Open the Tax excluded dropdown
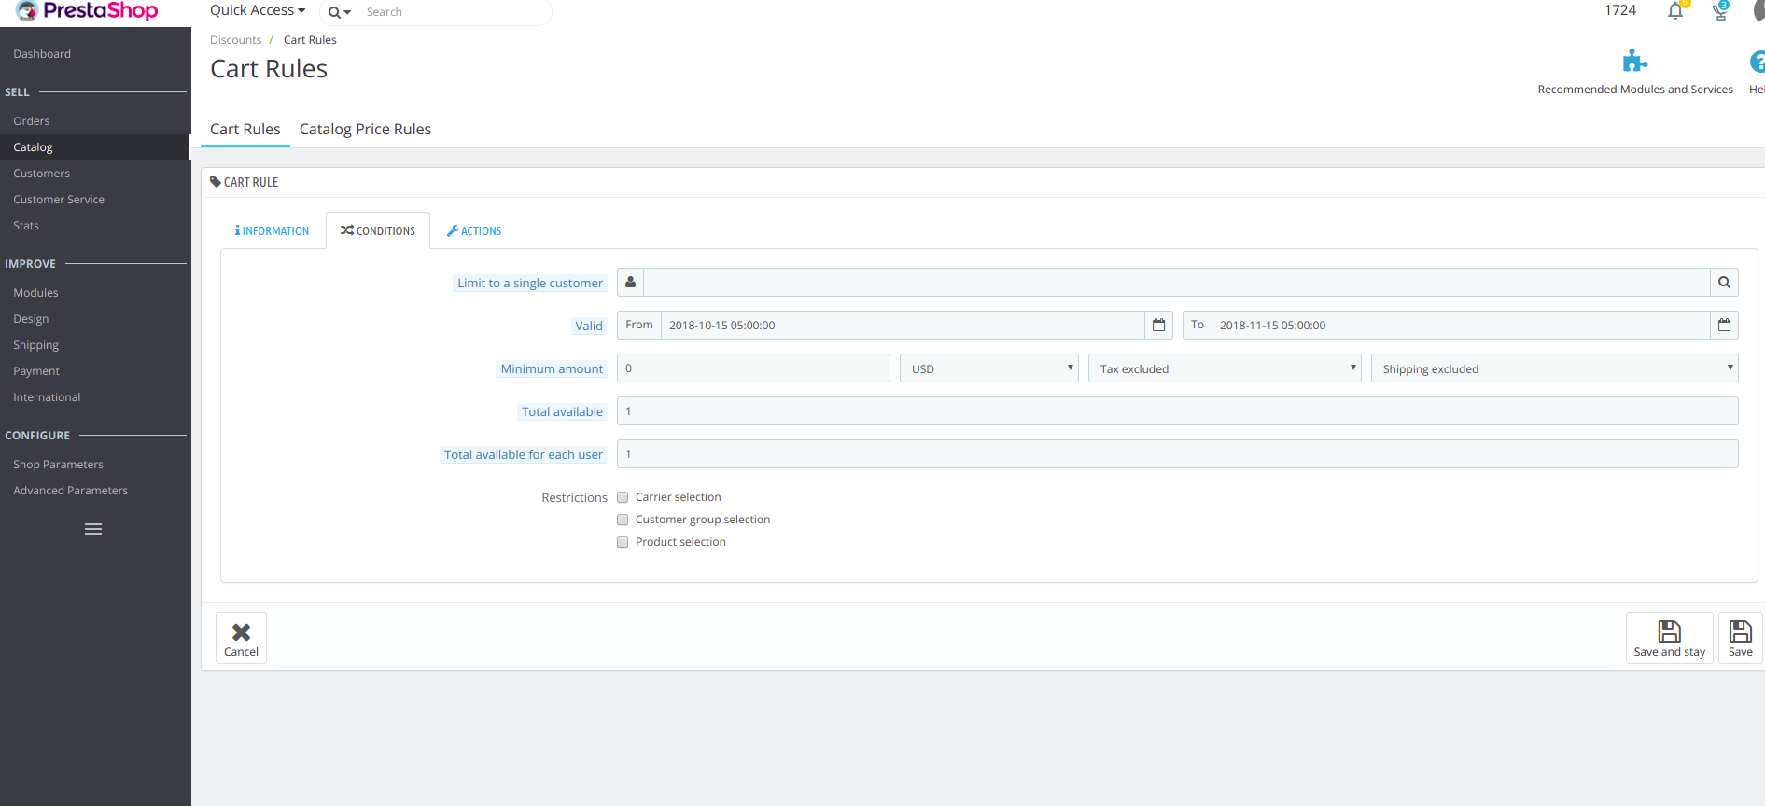 coord(1225,368)
